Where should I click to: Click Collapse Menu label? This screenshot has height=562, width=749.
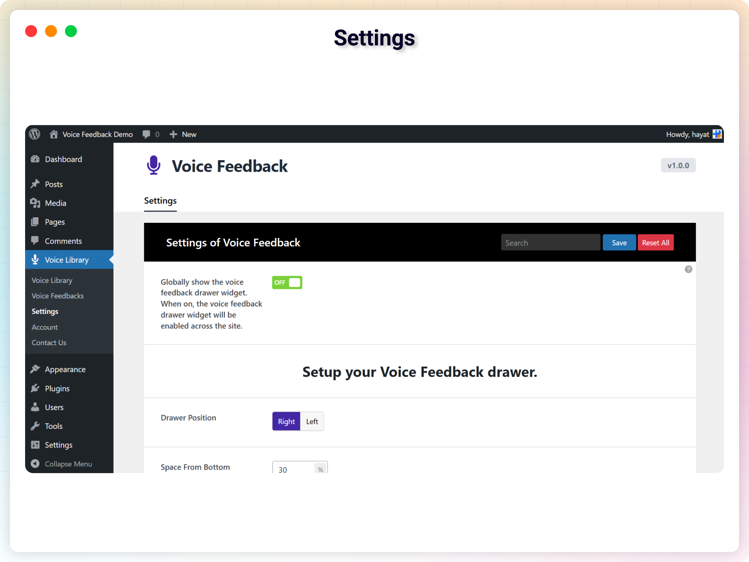pos(69,464)
